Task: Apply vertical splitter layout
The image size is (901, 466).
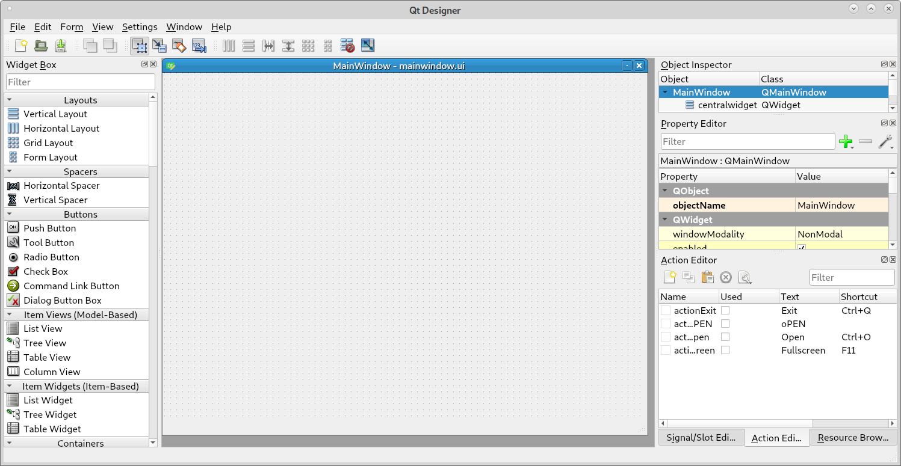Action: 288,46
